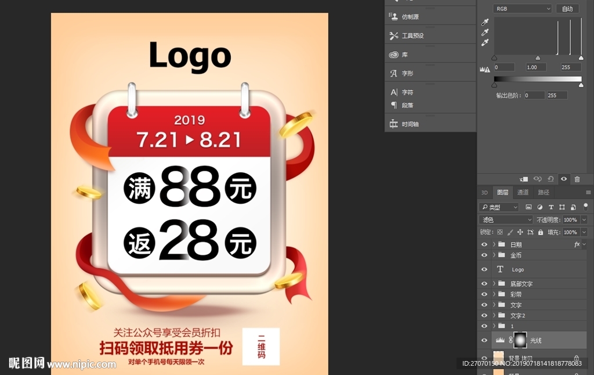Open the layer filter 类型 dropdown
The height and width of the screenshot is (375, 594).
click(x=499, y=207)
